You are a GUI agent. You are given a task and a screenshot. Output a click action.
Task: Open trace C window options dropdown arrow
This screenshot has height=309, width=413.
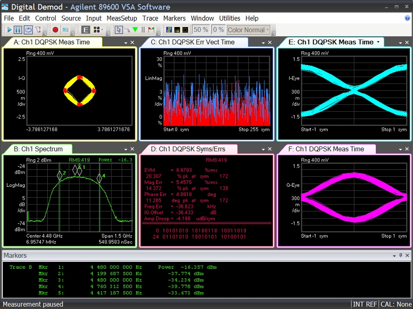coord(263,43)
